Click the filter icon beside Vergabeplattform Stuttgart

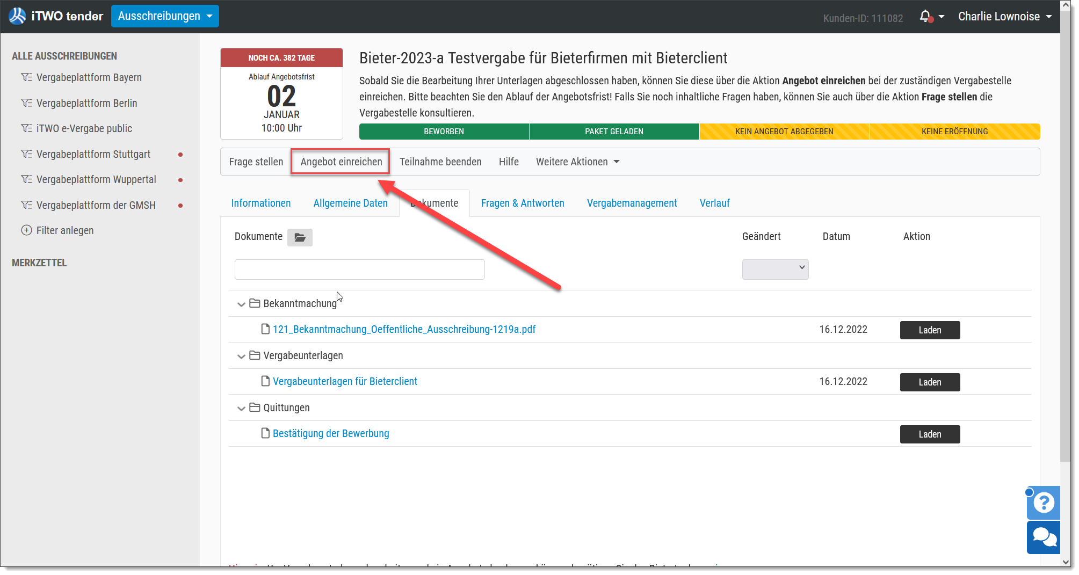pos(26,154)
